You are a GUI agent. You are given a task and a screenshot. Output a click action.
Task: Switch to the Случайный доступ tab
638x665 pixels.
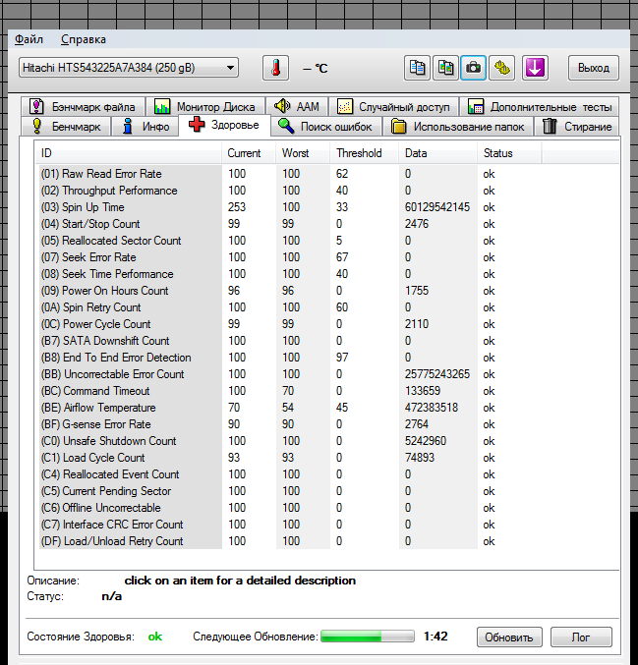tap(393, 106)
